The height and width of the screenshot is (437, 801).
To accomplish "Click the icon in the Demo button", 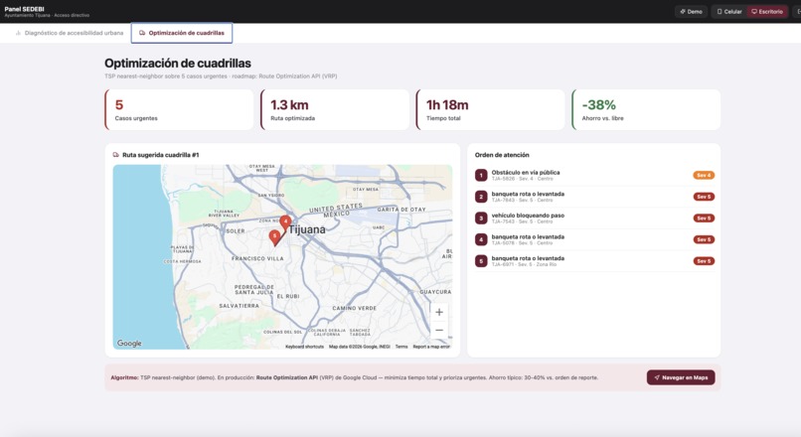I will pos(683,11).
